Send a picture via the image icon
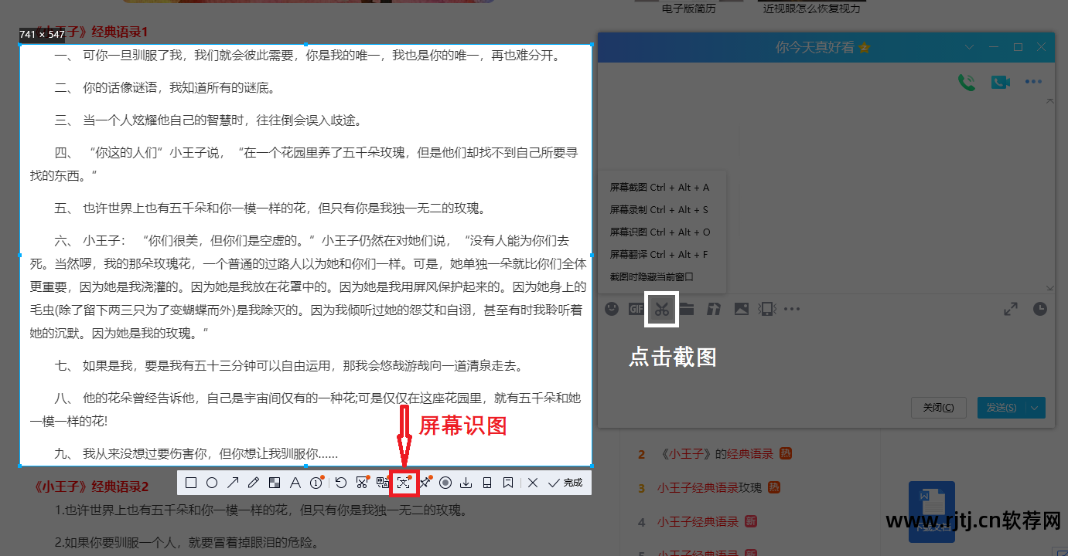Viewport: 1068px width, 556px height. coord(742,309)
